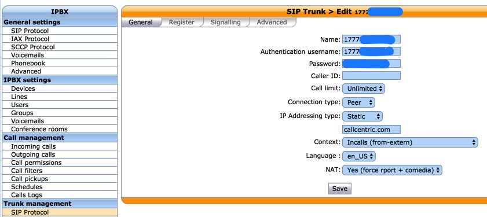Click the Authentication username field
This screenshot has width=487, height=217.
tap(371, 52)
